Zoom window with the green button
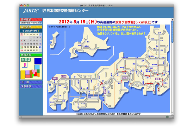Viewport: 193px width, 127px height. pos(28,5)
